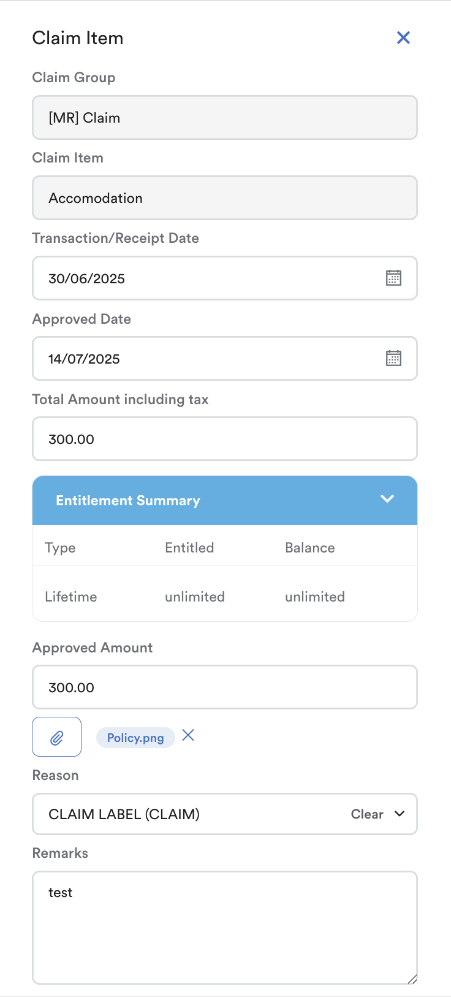451x997 pixels.
Task: Focus the Approved Amount input
Action: (x=224, y=687)
